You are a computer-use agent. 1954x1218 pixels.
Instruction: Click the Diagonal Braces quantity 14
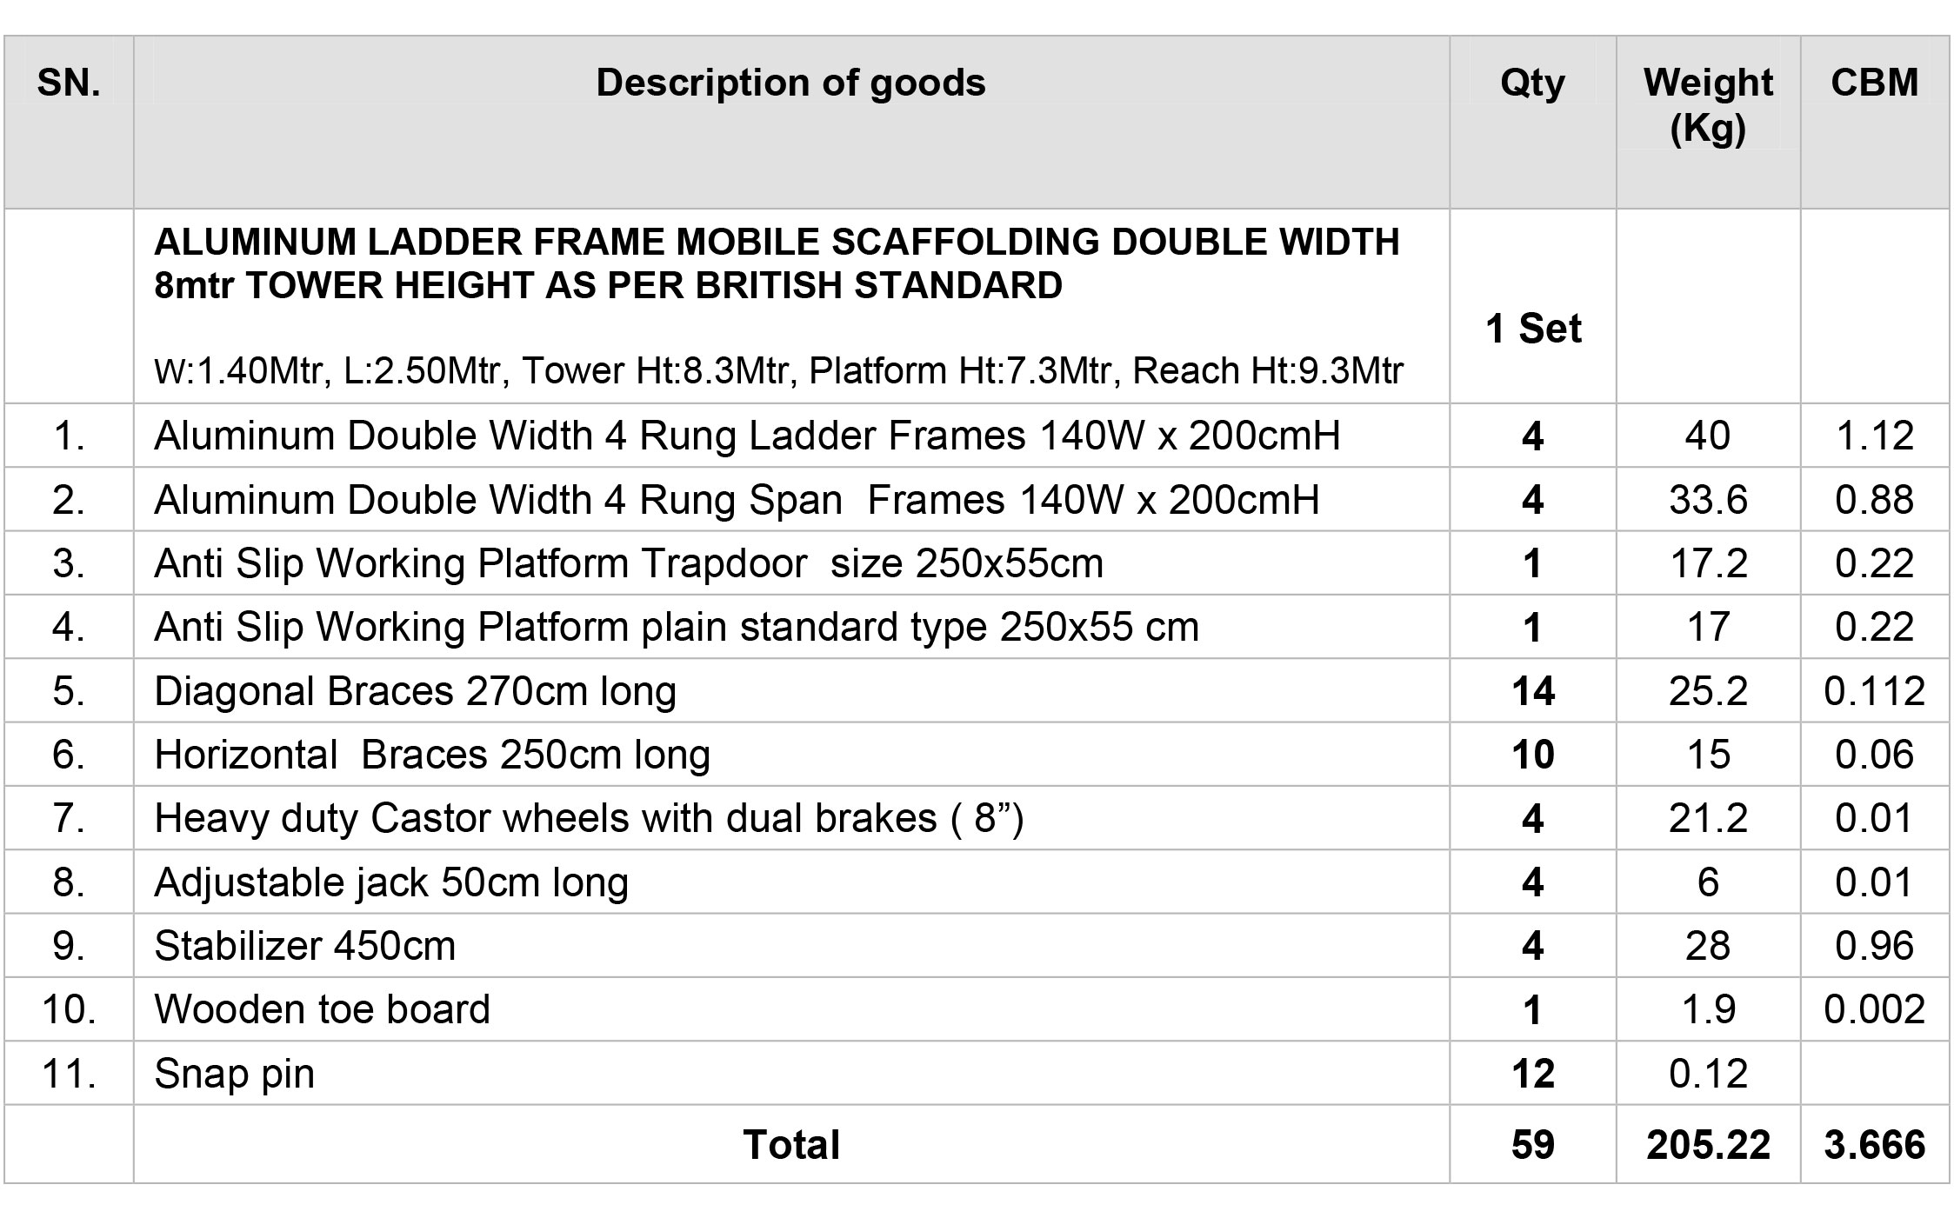pos(1533,691)
